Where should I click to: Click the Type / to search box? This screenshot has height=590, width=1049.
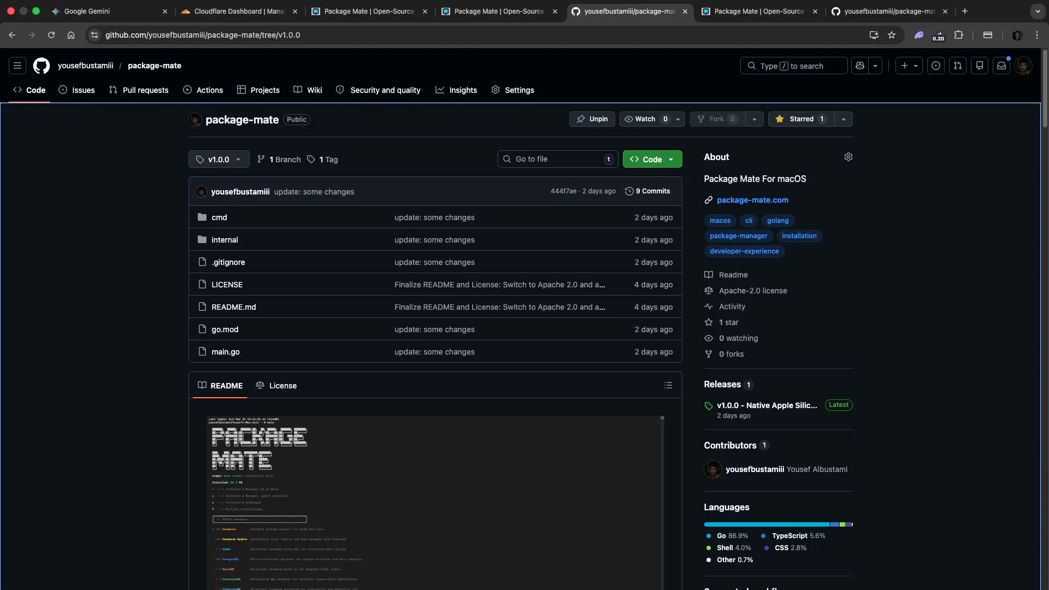794,66
